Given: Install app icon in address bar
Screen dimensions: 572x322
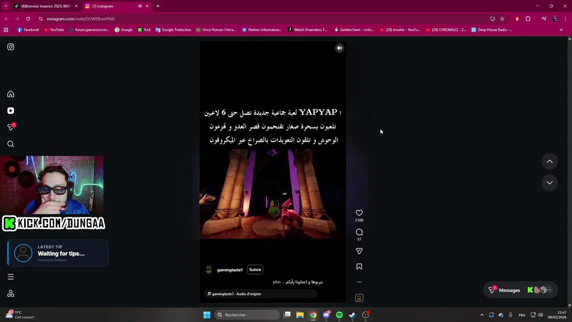Looking at the screenshot, I should point(492,19).
